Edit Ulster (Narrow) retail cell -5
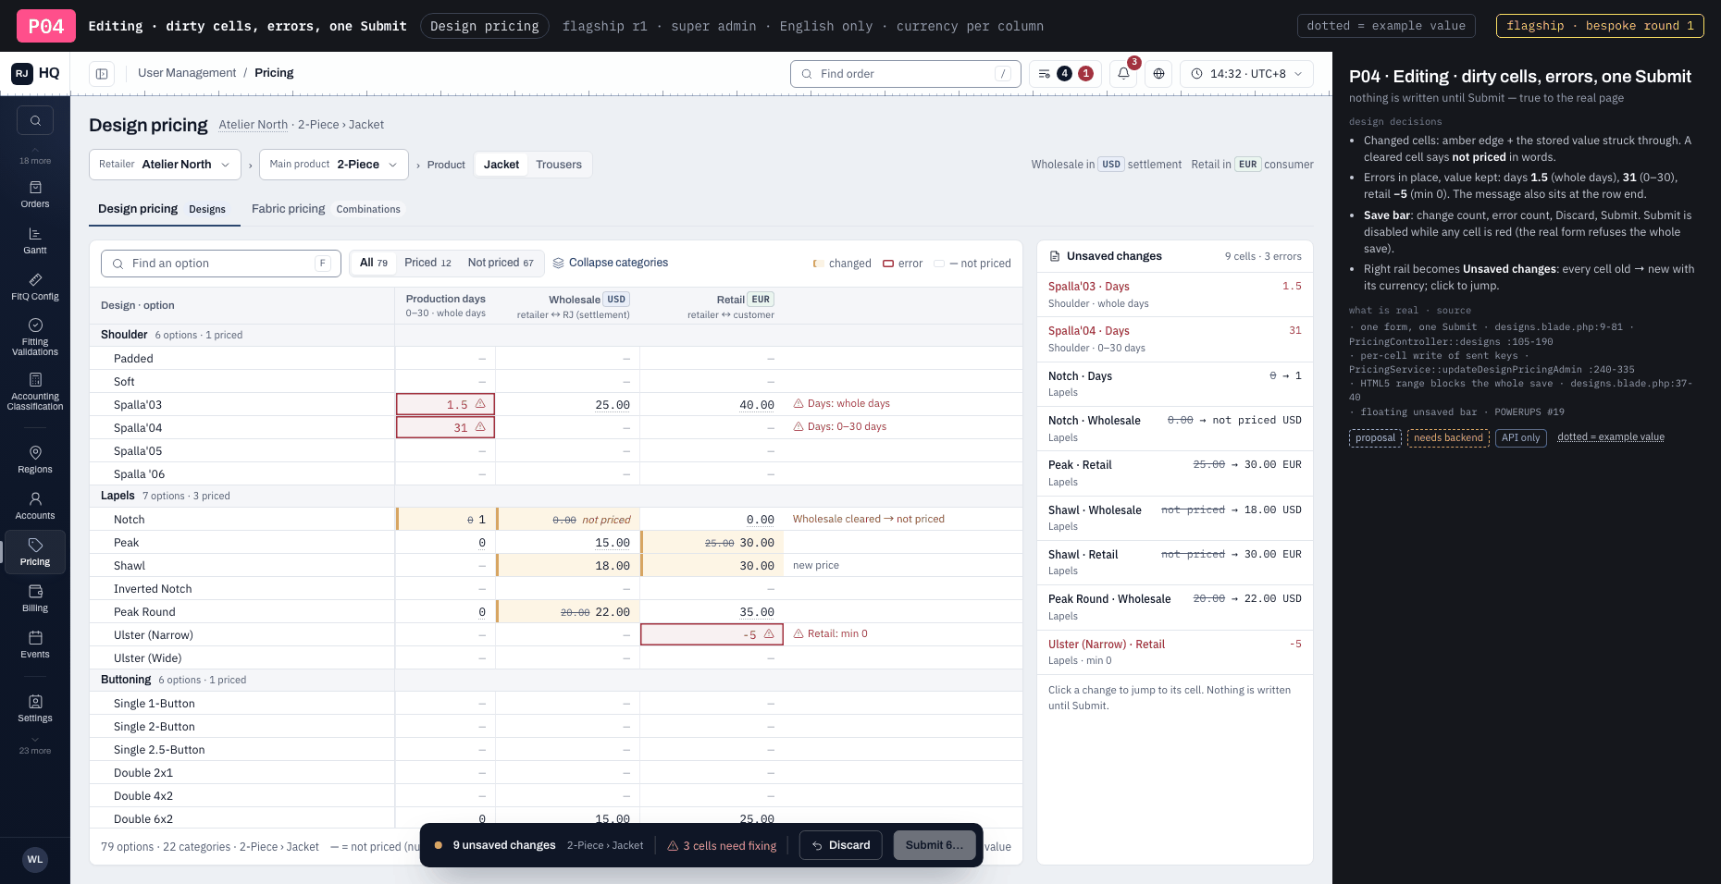Viewport: 1721px width, 884px height. 712,634
